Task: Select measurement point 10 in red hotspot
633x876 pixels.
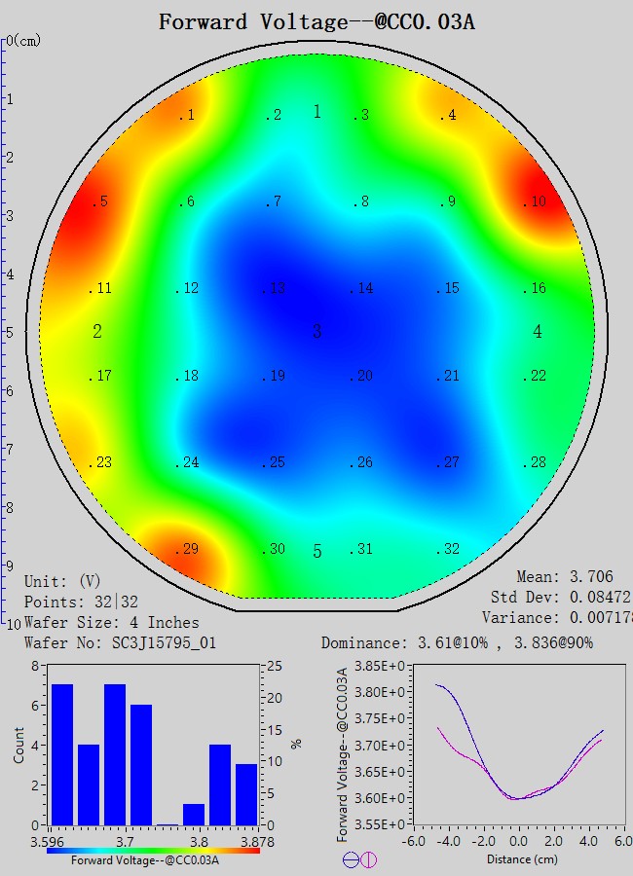Action: (534, 202)
